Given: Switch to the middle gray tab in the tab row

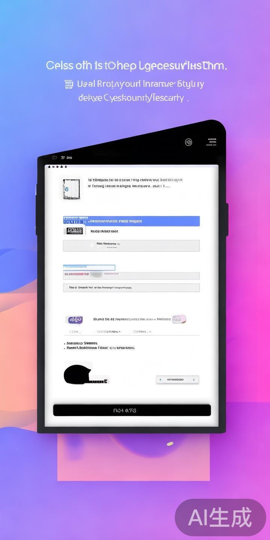Looking at the screenshot, I should tap(108, 332).
